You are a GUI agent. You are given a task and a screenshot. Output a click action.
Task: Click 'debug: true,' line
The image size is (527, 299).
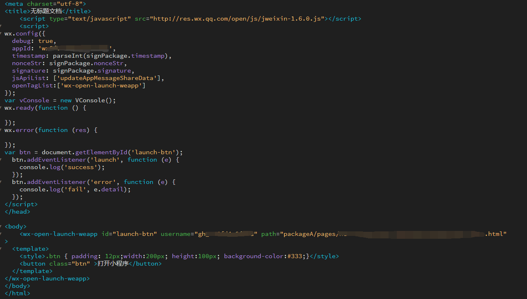(x=34, y=41)
